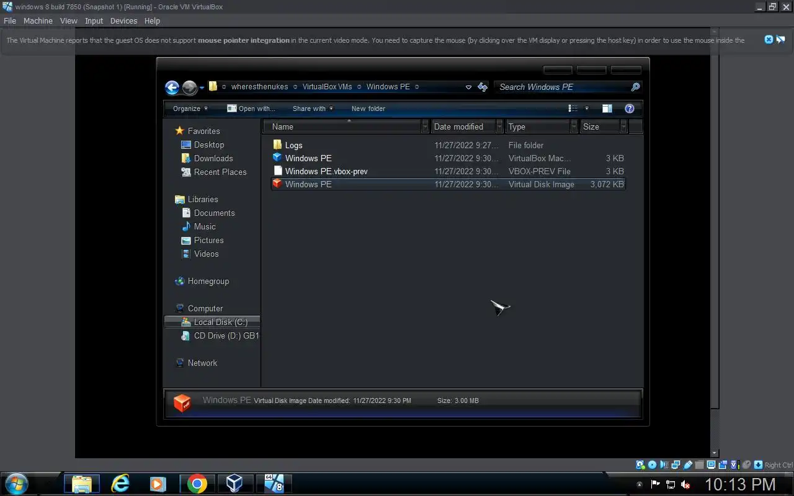Open Type column filter dropdown
This screenshot has height=496, width=794.
(574, 126)
